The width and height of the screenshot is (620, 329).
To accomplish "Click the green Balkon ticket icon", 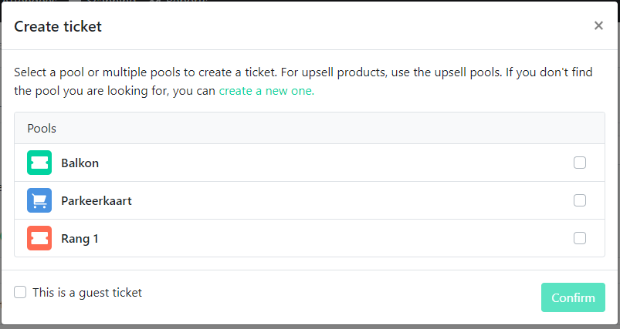I will (x=39, y=163).
